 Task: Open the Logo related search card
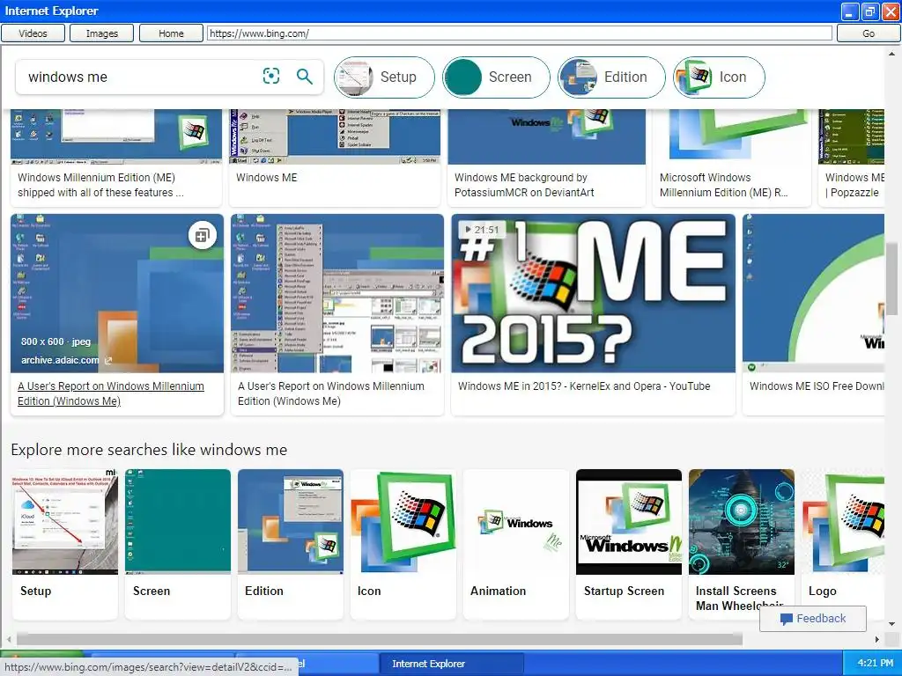843,544
